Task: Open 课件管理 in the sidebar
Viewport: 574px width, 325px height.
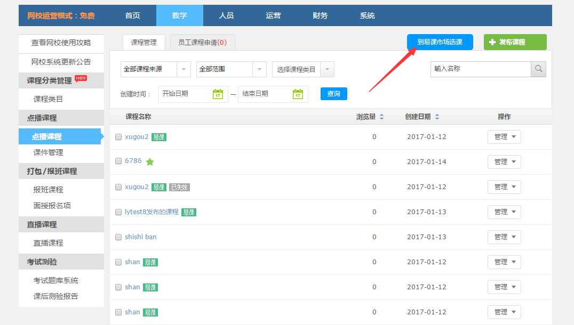Action: (x=48, y=153)
